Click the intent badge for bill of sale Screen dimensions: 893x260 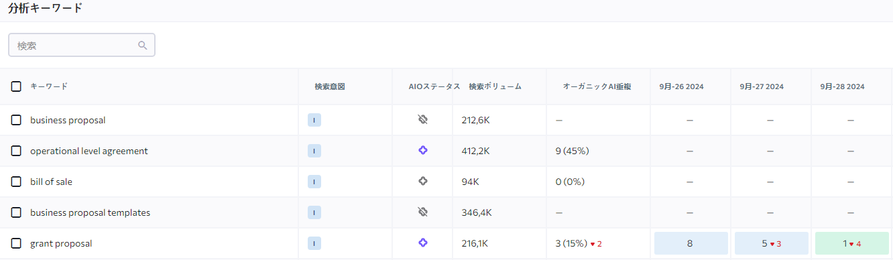(x=314, y=182)
